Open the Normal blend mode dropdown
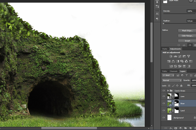Viewport: 196px width, 130px height. click(x=172, y=80)
